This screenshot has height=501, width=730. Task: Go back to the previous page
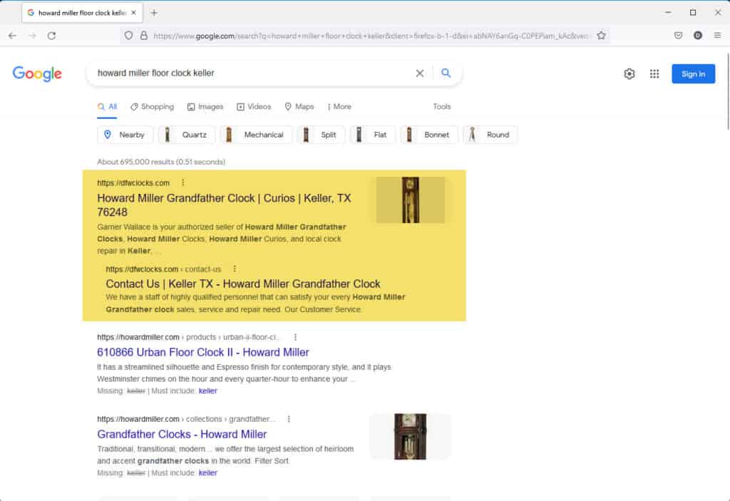coord(13,36)
